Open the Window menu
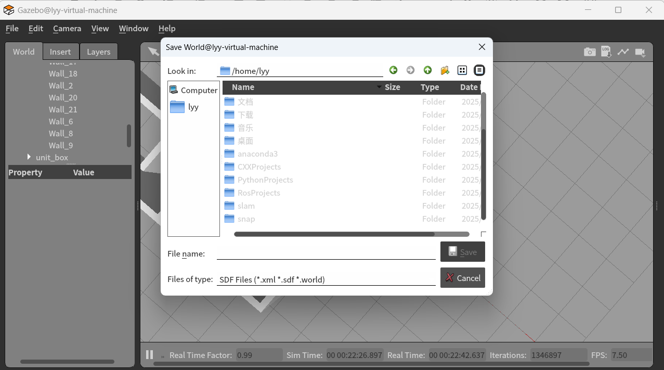 [x=134, y=28]
